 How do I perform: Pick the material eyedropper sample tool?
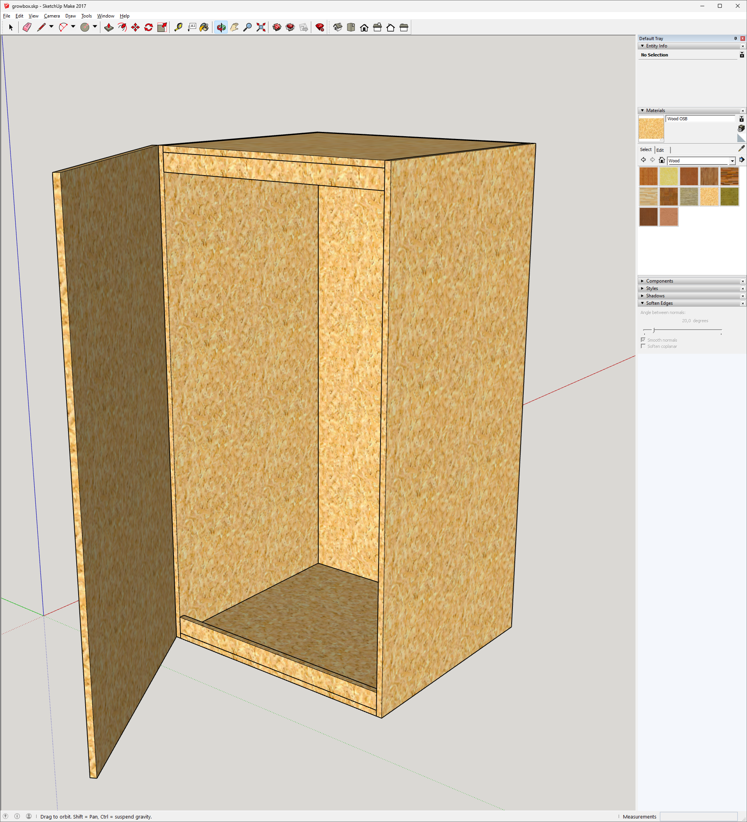(x=741, y=149)
